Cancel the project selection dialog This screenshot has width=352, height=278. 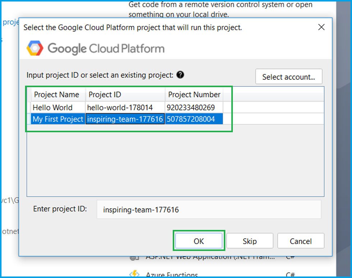[x=301, y=241]
